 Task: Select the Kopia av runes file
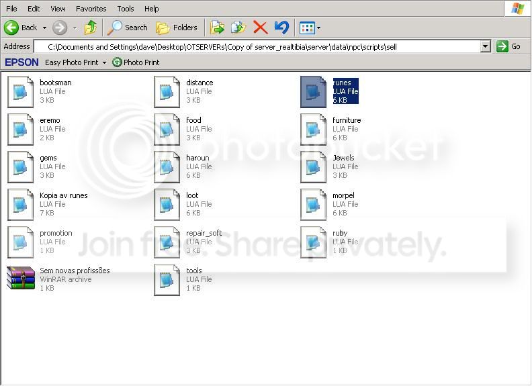[48, 204]
